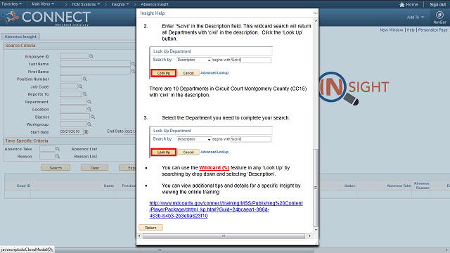Open the Department lookup magnifier
This screenshot has width=450, height=253.
coord(89,101)
